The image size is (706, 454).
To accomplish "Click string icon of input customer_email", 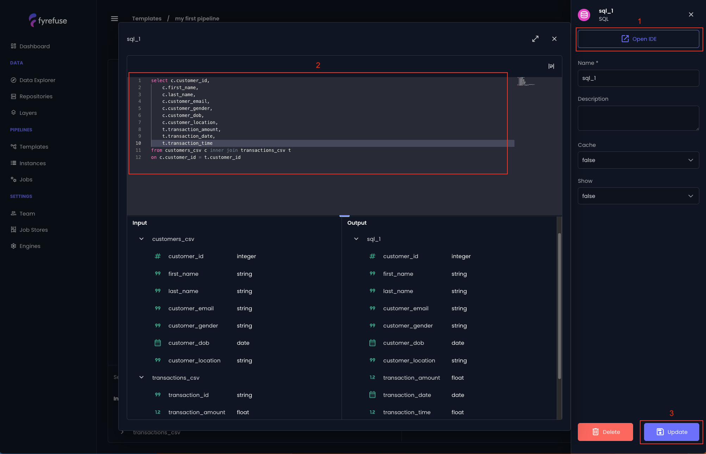I will click(x=158, y=308).
